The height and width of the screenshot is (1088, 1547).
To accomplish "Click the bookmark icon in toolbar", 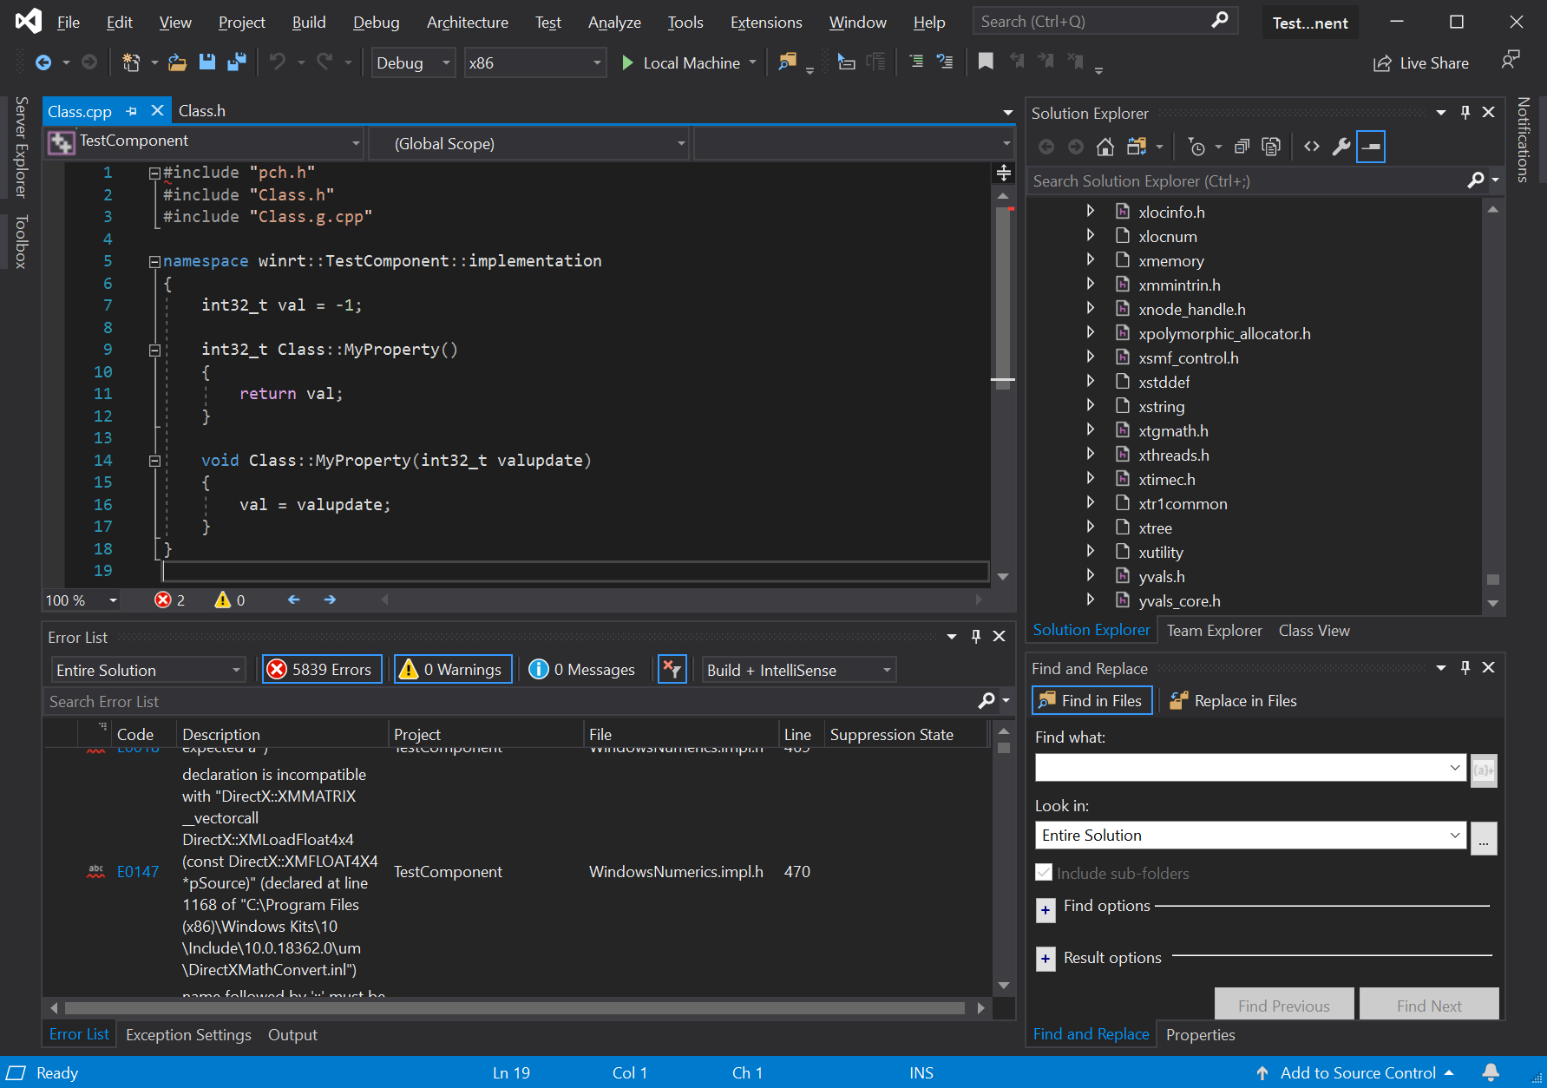I will [986, 62].
